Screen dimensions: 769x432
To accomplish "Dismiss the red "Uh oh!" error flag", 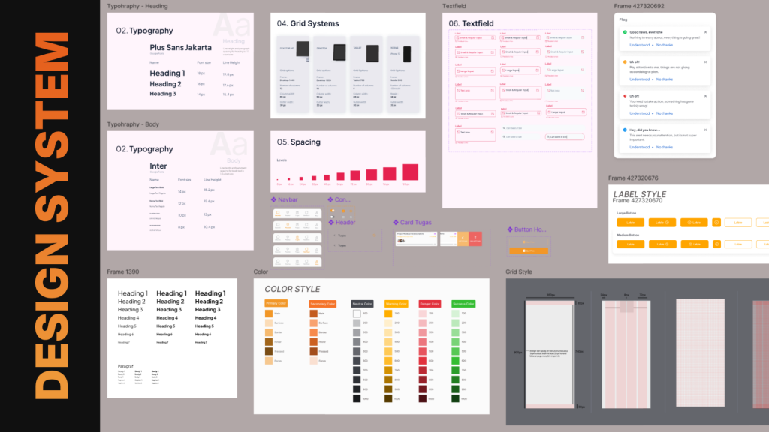I will pos(705,96).
